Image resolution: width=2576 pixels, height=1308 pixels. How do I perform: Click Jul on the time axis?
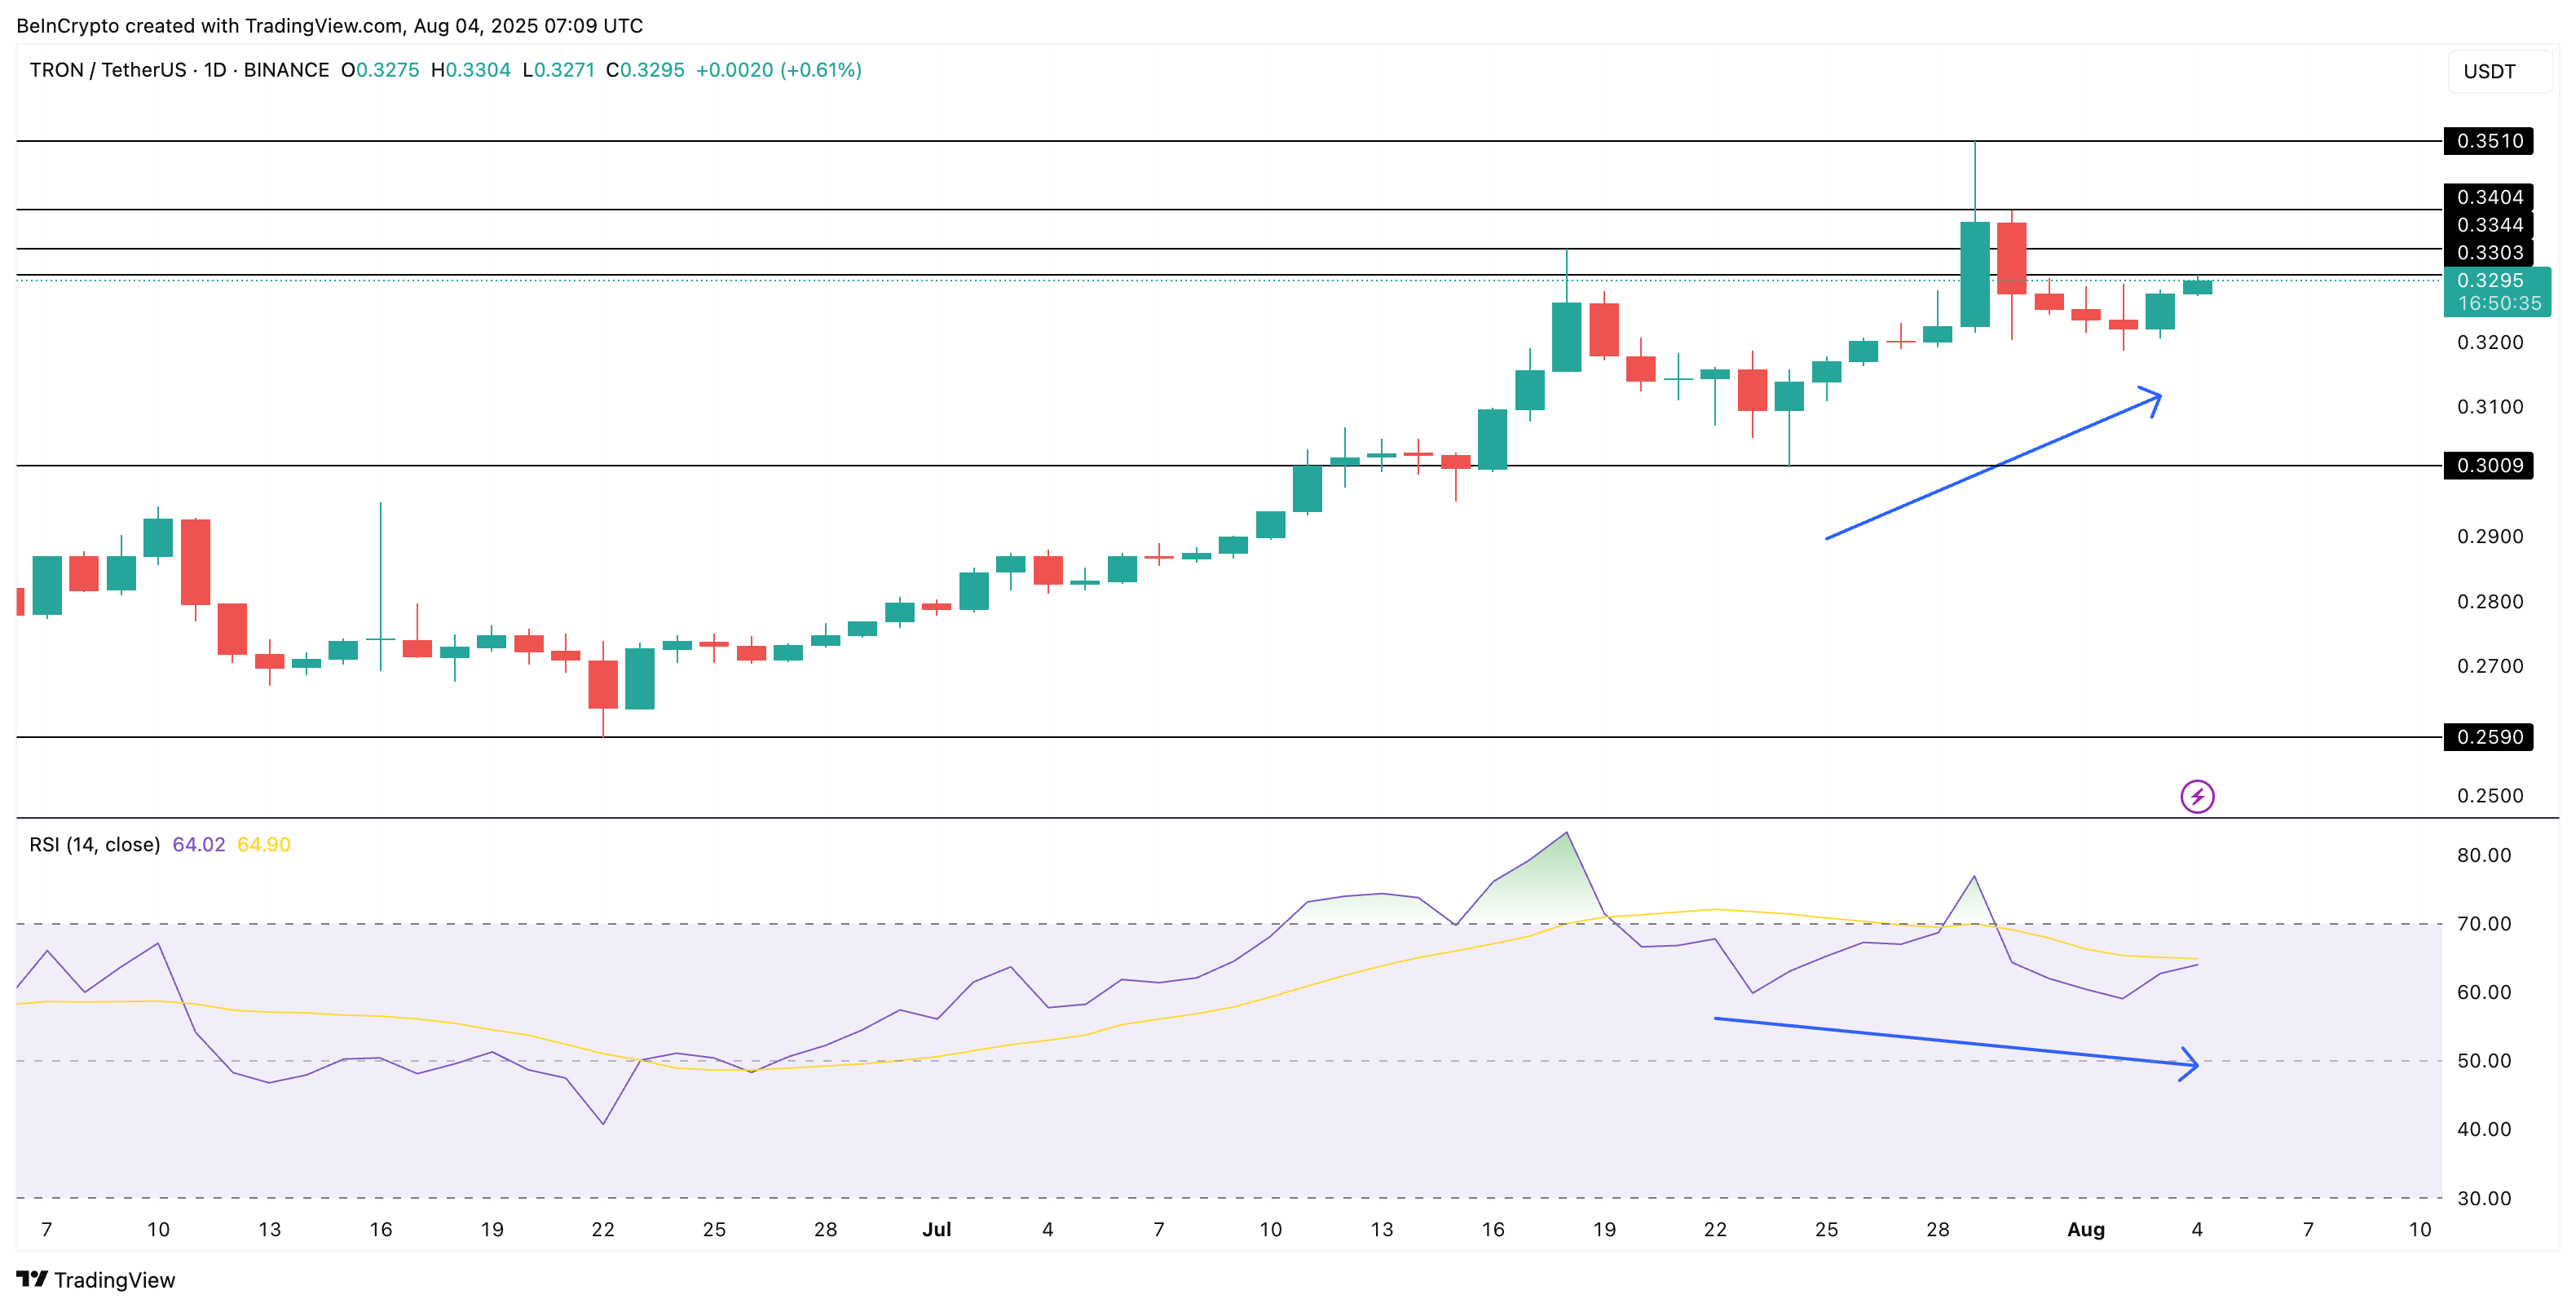936,1231
